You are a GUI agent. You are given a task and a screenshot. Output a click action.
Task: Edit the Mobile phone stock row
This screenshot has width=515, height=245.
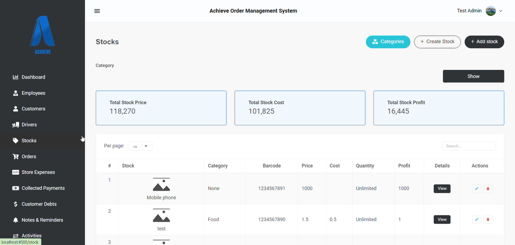click(476, 188)
